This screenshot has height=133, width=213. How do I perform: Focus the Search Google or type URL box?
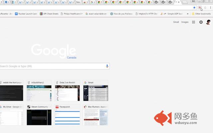55,66
